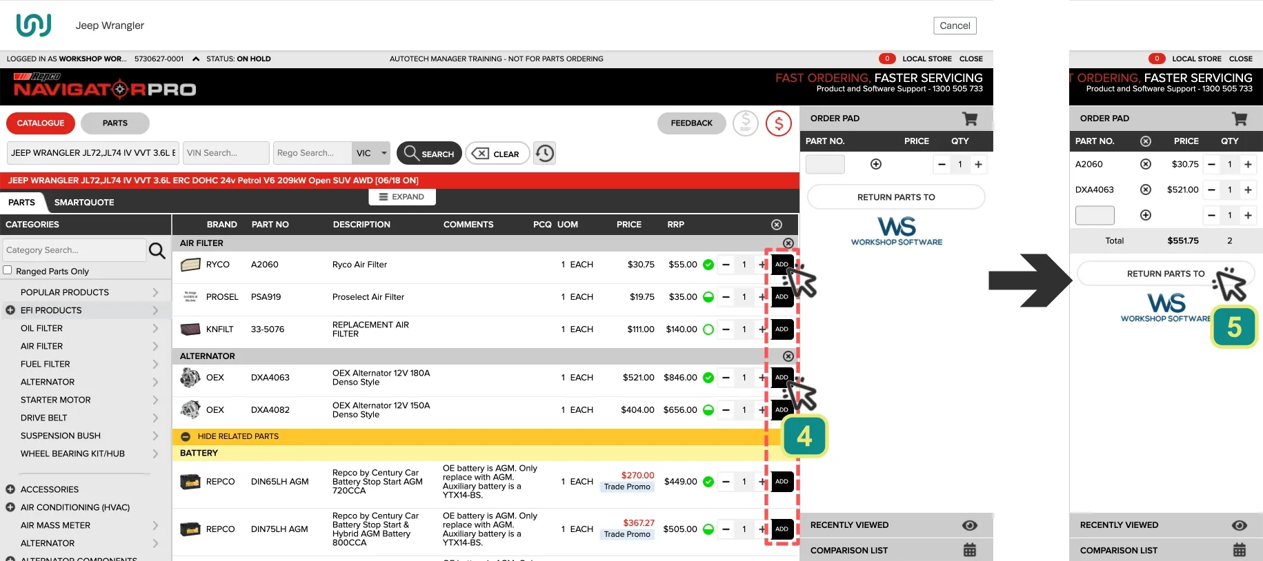The image size is (1263, 561).
Task: Expand Popular Products chevron
Action: click(155, 292)
